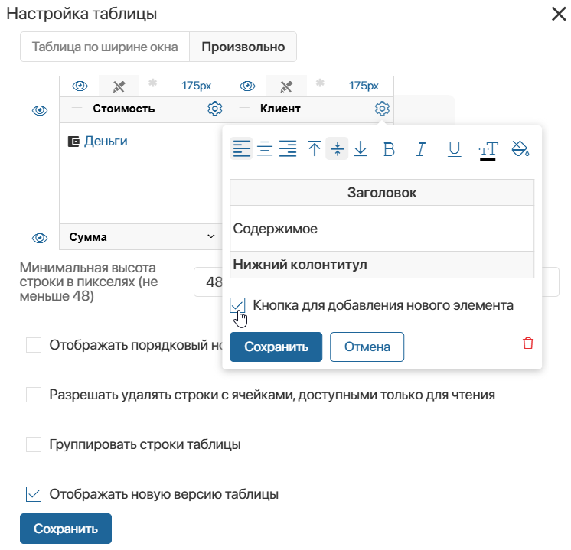Enable grouping of table rows

click(x=34, y=444)
